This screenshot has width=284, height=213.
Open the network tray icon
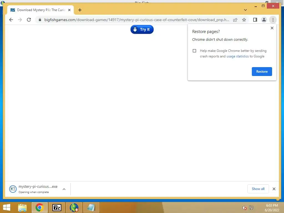tap(251, 207)
